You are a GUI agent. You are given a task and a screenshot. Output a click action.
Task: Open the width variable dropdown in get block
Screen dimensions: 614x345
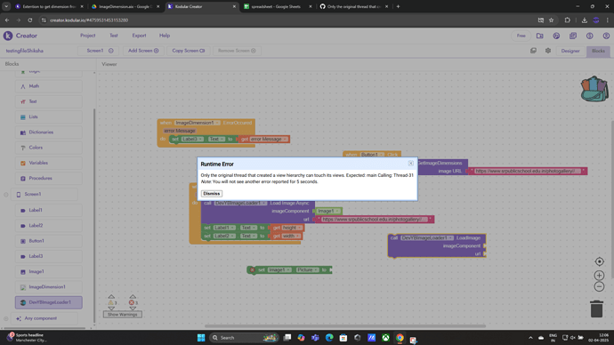pos(291,236)
